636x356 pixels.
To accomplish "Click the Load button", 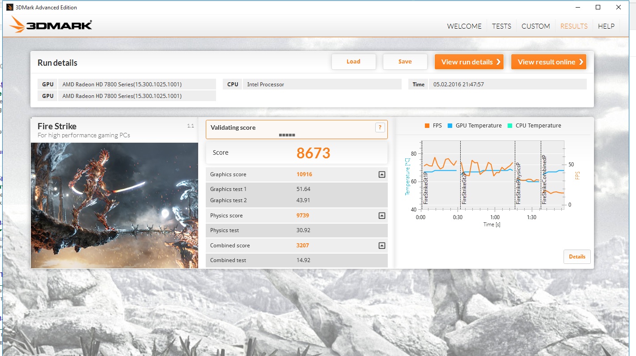I will point(353,62).
